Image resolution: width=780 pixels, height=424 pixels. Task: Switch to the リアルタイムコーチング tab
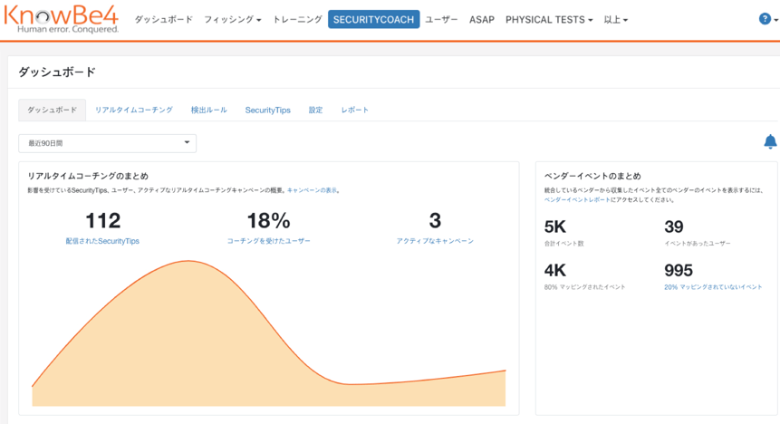pyautogui.click(x=133, y=110)
